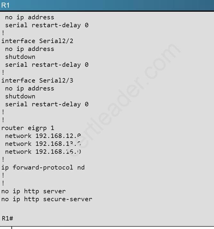Click the R1# command prompt

pyautogui.click(x=7, y=218)
